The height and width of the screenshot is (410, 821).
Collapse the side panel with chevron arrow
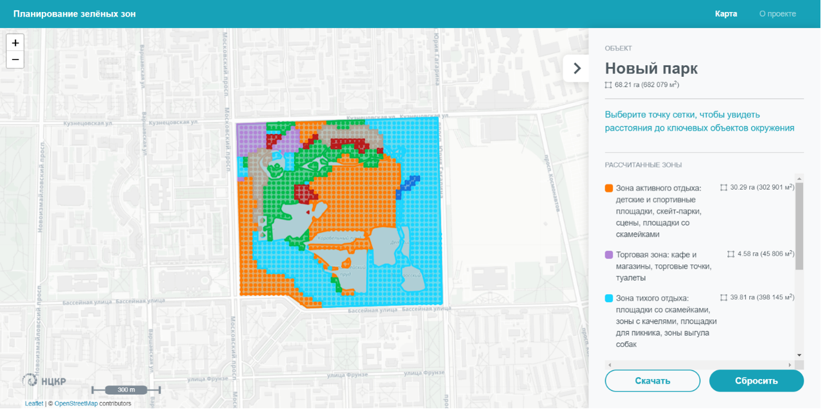click(576, 69)
